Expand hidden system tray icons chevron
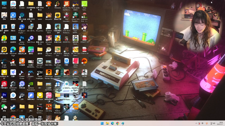The width and height of the screenshot is (225, 126). click(196, 123)
